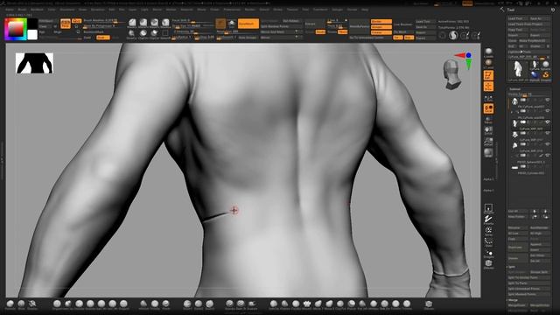Click the isolated cube icon on bottom brush shelf

(429, 304)
